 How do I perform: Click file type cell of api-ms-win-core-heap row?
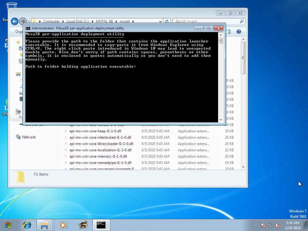[194, 131]
